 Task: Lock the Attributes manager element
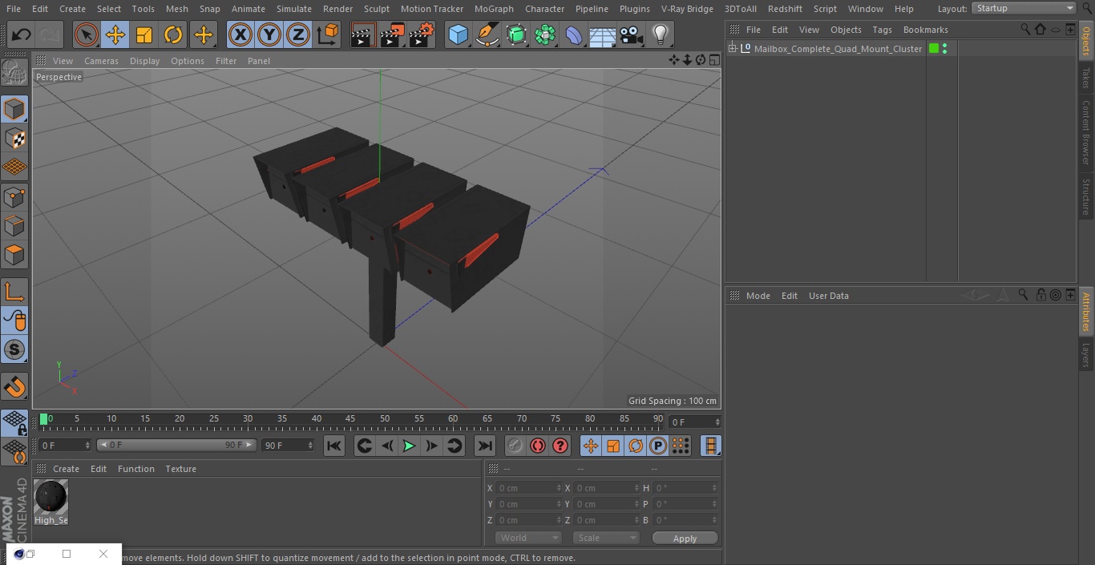tap(1040, 295)
